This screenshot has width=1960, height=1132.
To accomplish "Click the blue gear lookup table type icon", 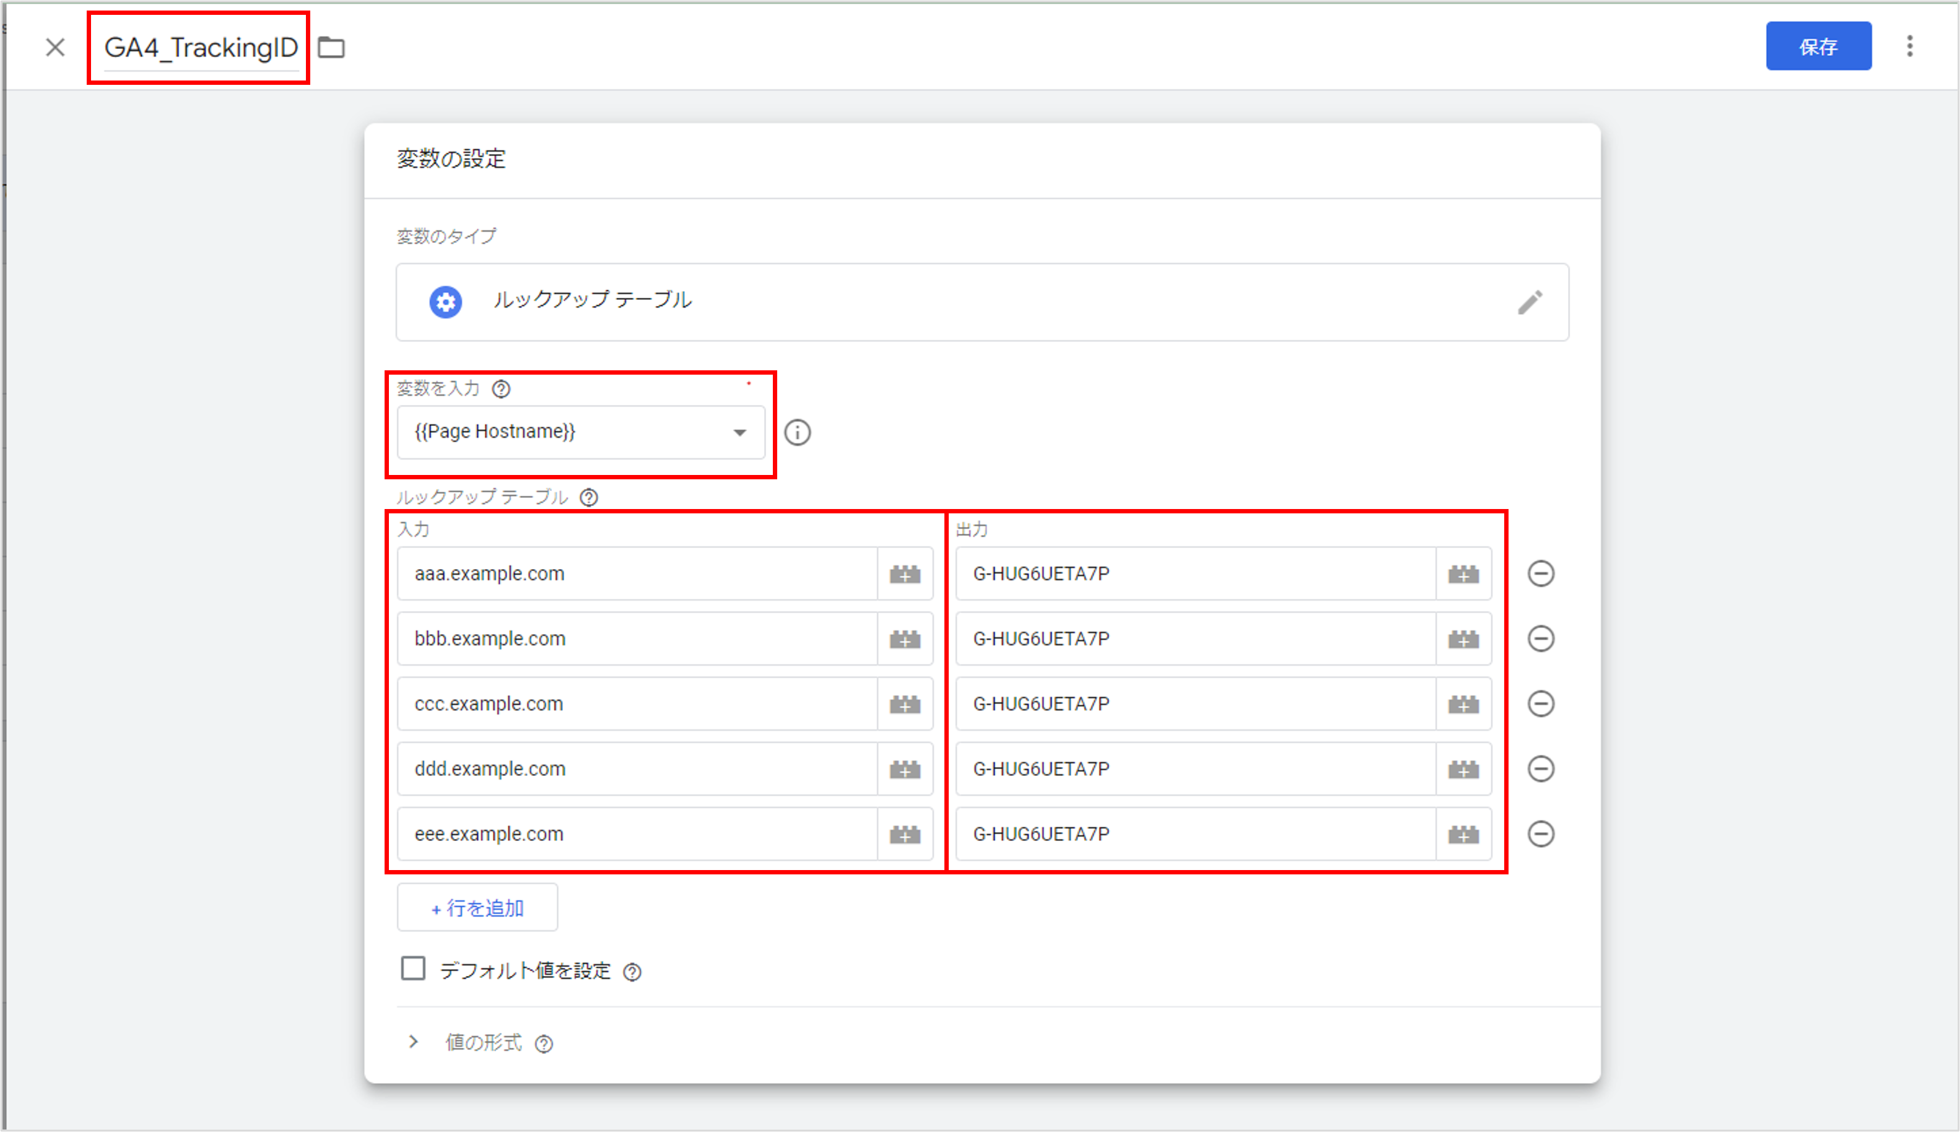I will 445,302.
